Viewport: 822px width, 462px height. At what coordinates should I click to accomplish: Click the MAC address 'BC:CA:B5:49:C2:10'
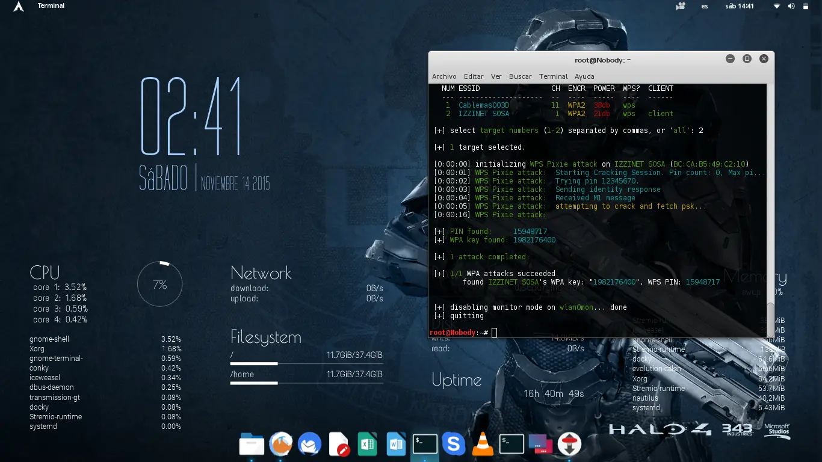tap(709, 164)
